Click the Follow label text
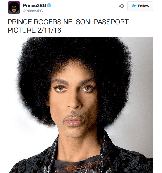Image resolution: width=162 pixels, height=173 pixels. 143,6
